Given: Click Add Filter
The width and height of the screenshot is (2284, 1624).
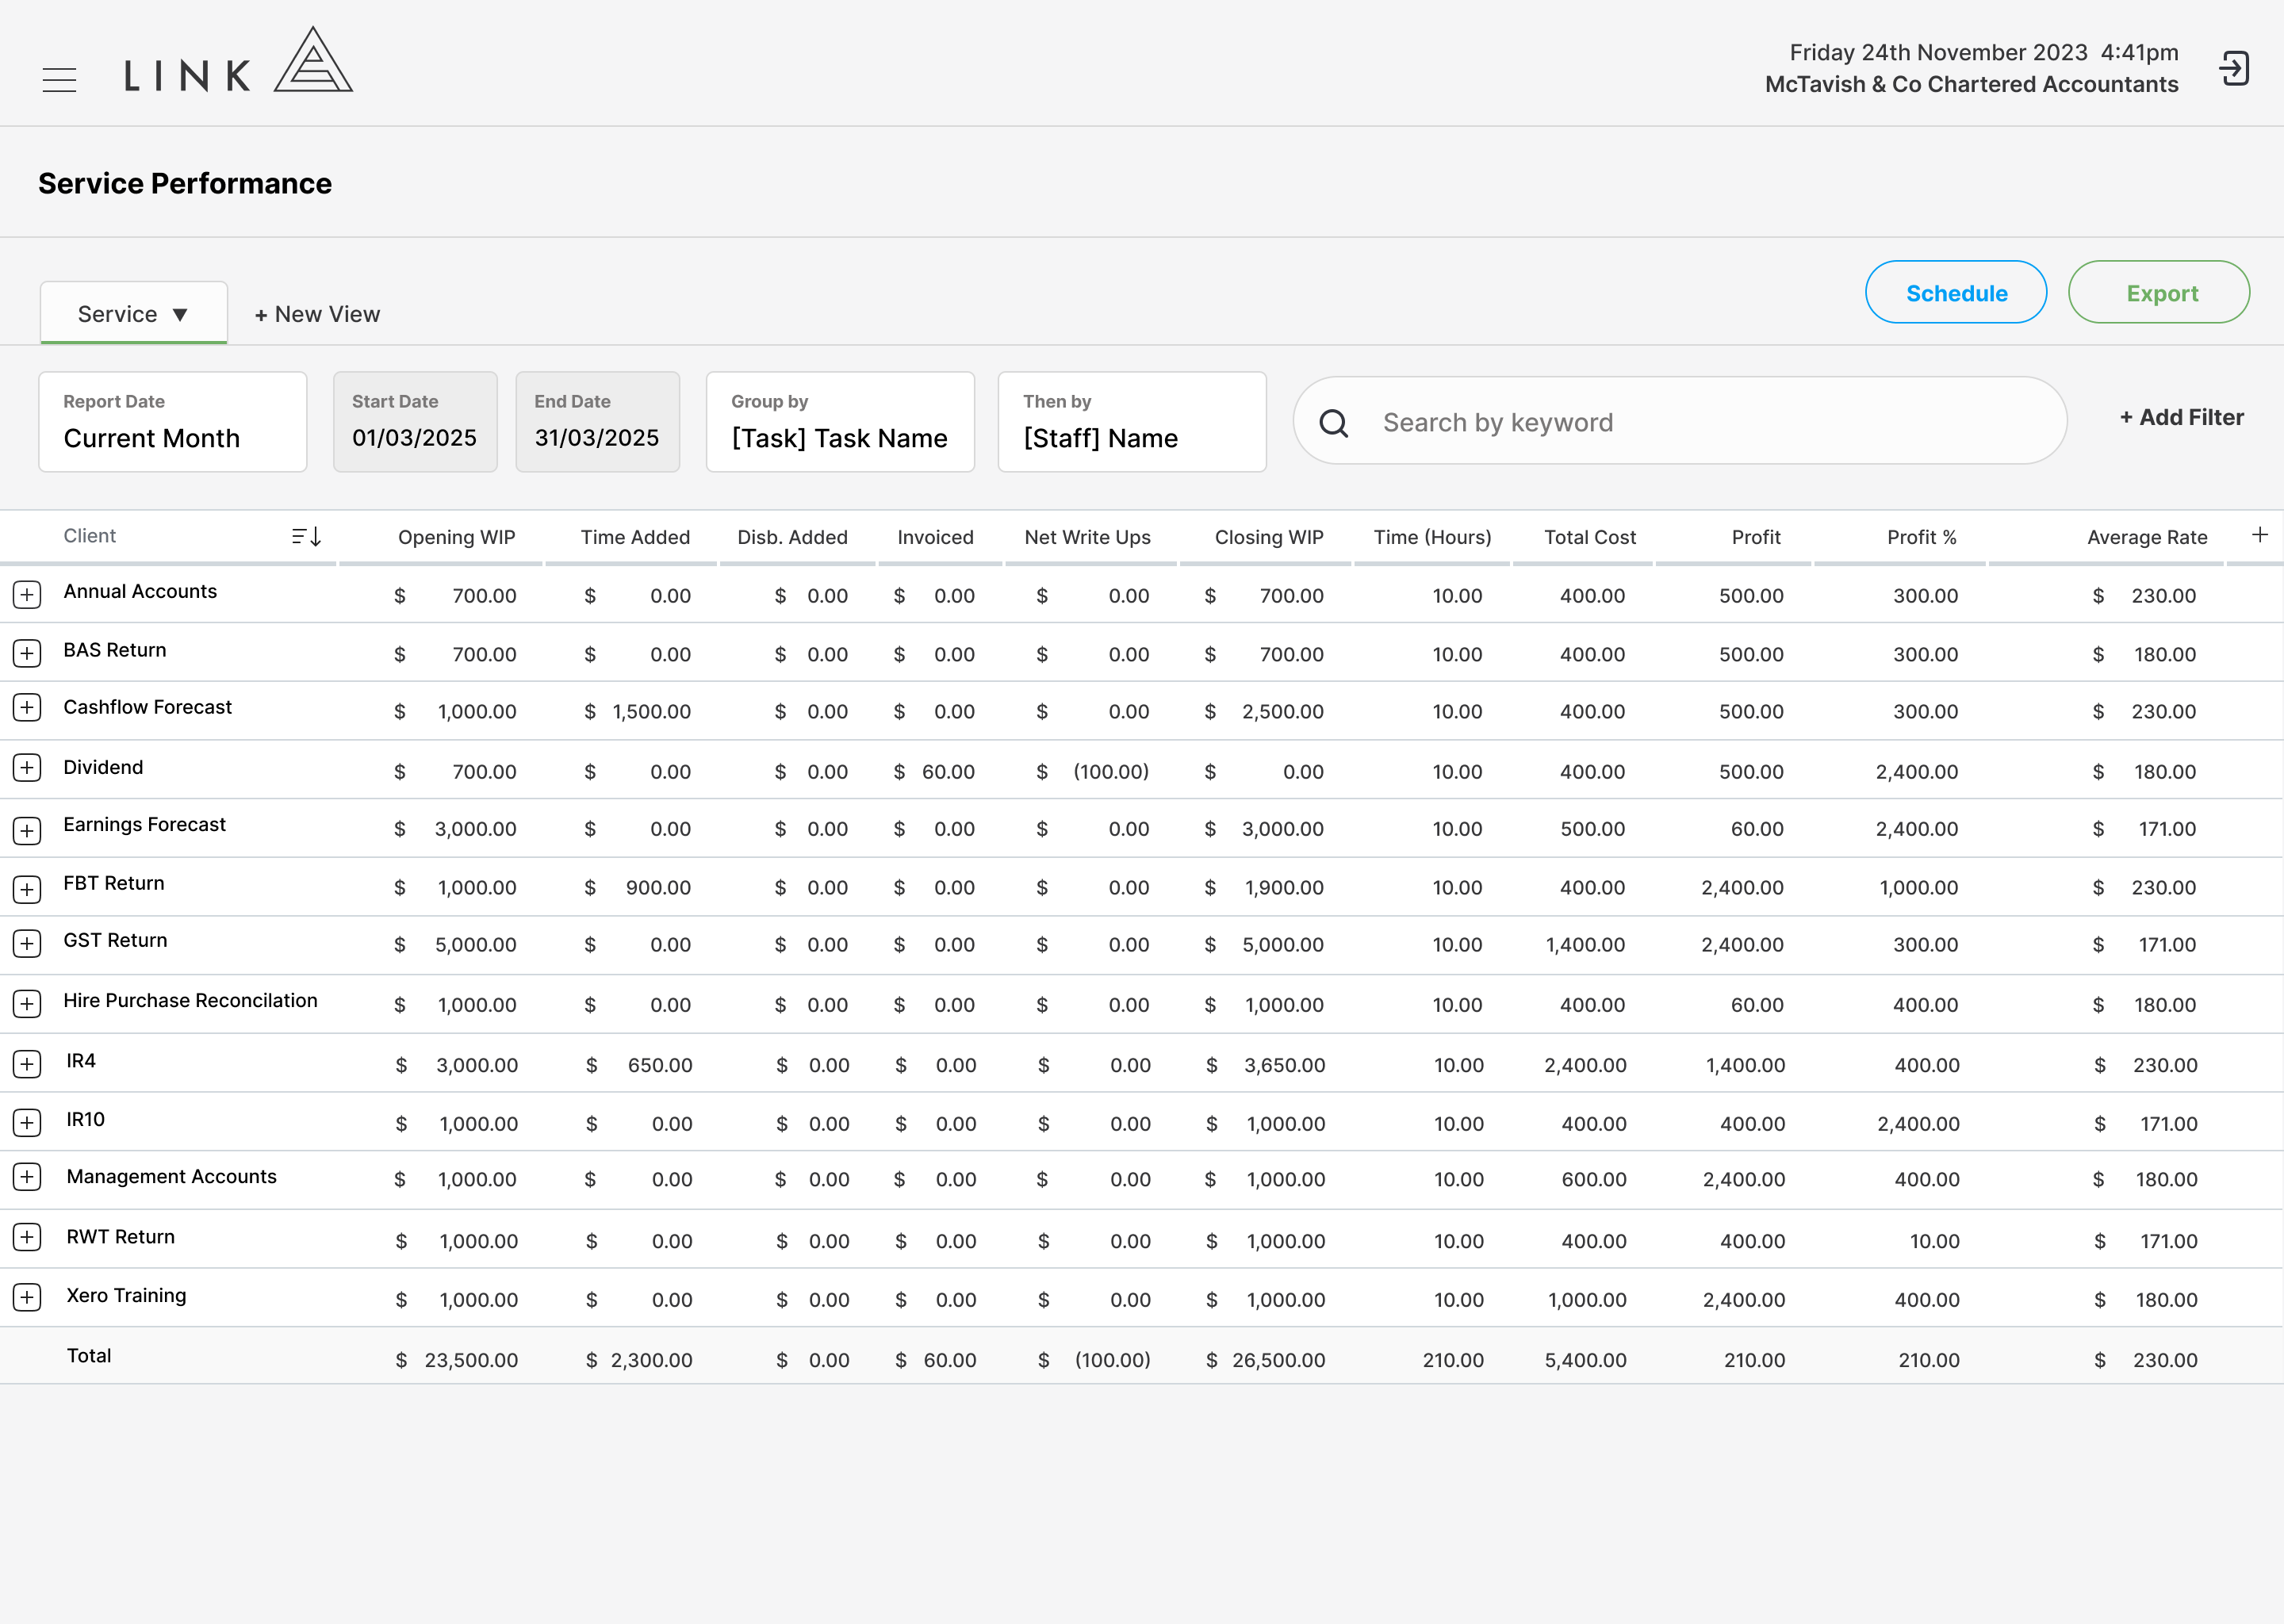Looking at the screenshot, I should click(x=2181, y=418).
